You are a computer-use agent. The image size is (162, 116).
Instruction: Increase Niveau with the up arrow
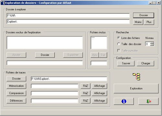(x=152, y=43)
